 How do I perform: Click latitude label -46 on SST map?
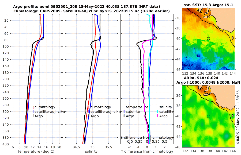178,69
